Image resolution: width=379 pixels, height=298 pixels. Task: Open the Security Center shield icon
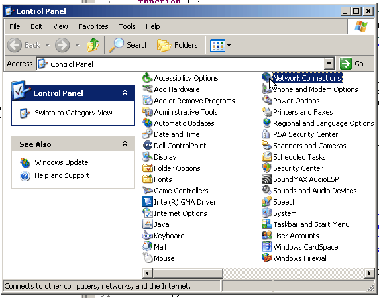pos(266,168)
